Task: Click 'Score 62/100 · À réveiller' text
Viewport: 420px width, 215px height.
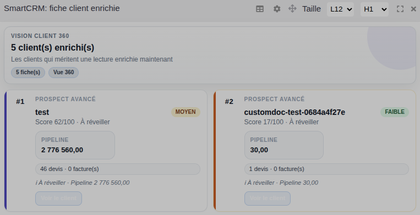Action: click(x=73, y=122)
